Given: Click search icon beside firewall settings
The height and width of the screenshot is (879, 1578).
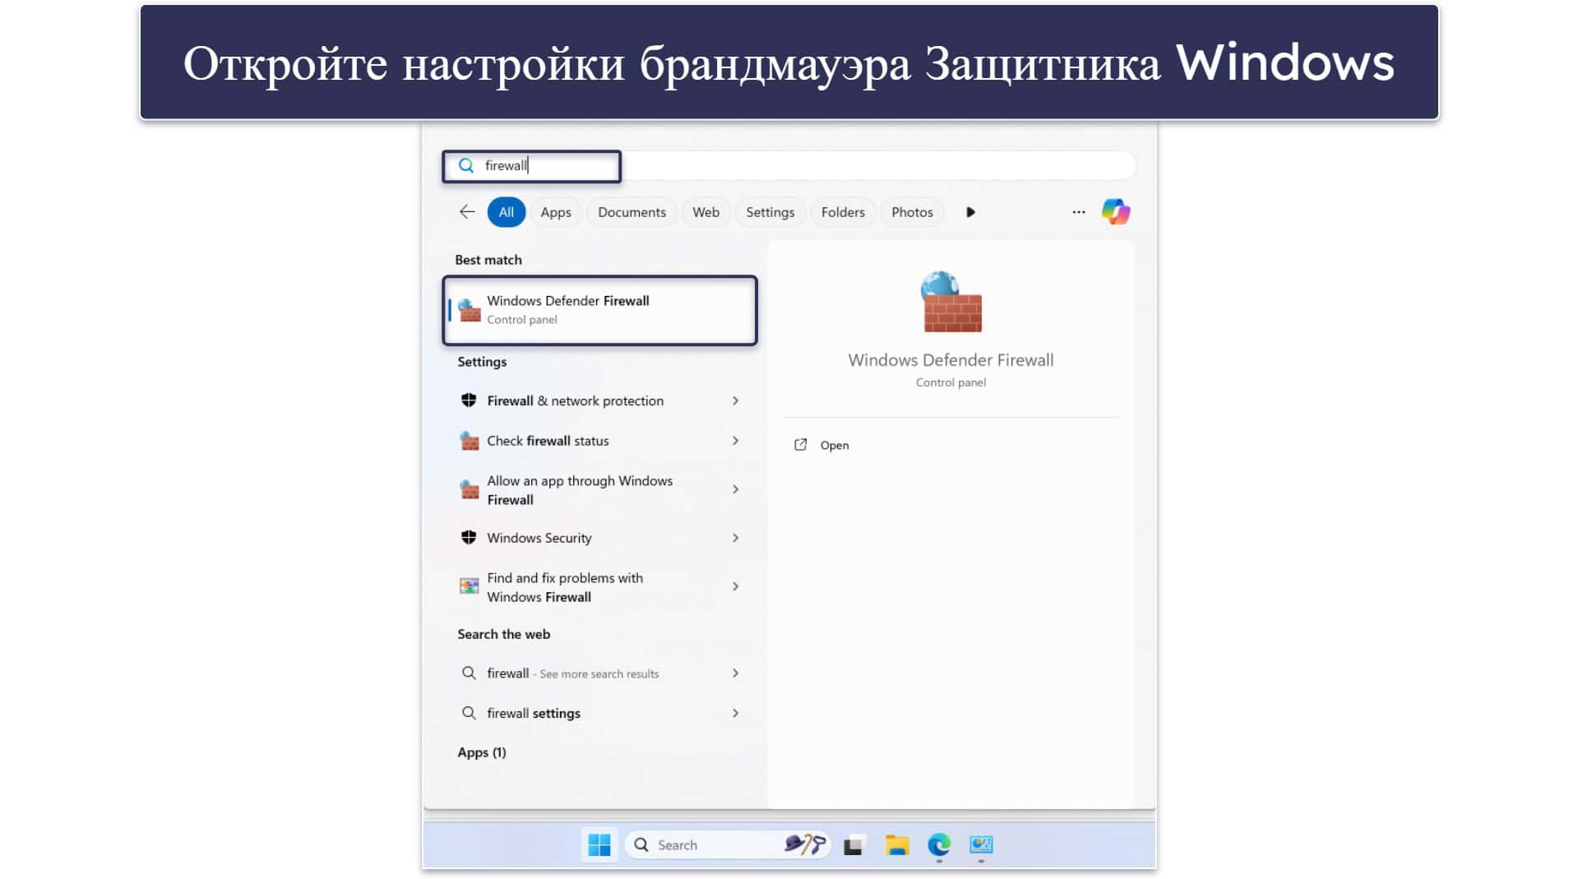Looking at the screenshot, I should tap(469, 714).
